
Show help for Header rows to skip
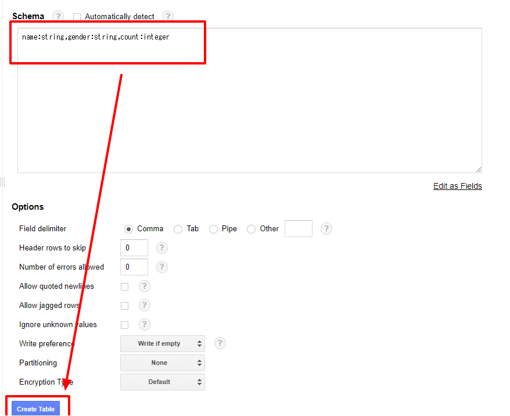tap(162, 248)
